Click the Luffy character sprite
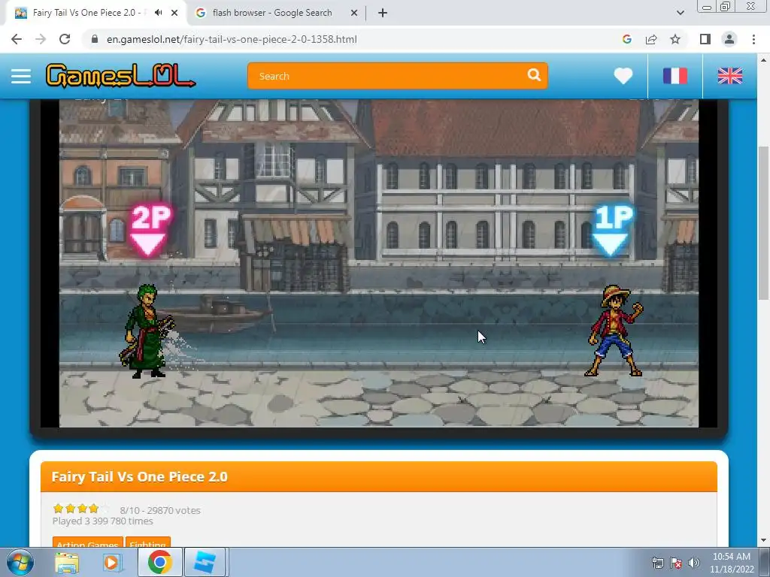The height and width of the screenshot is (577, 770). [x=614, y=331]
